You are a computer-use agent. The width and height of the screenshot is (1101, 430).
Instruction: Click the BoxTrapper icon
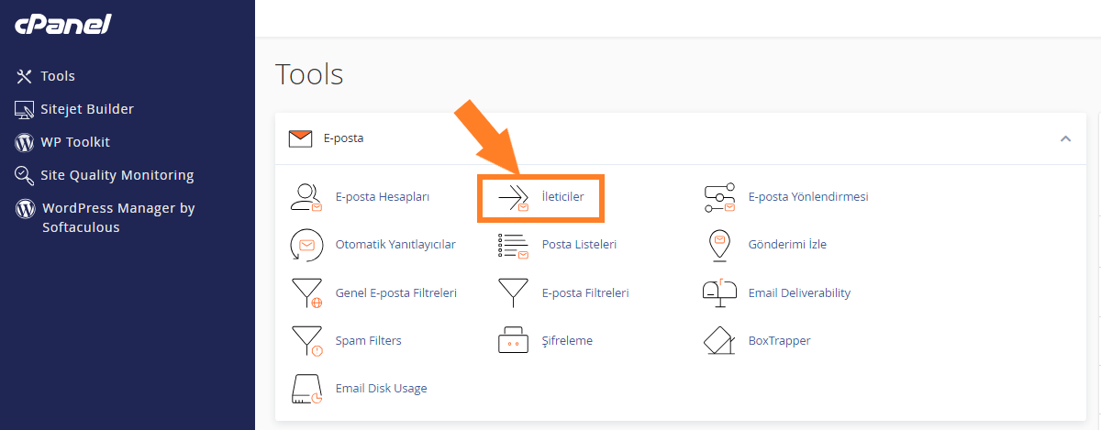(x=719, y=341)
